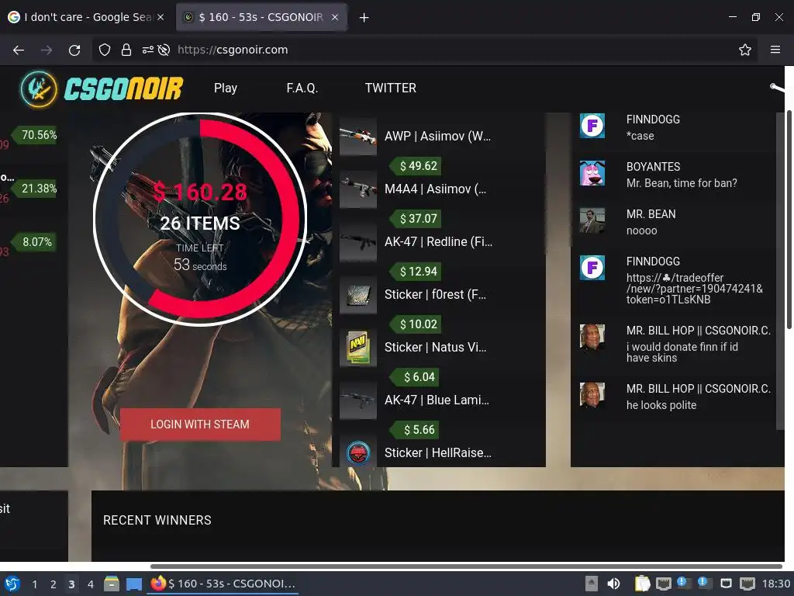The width and height of the screenshot is (794, 596).
Task: Switch to workspace 2
Action: [x=54, y=584]
